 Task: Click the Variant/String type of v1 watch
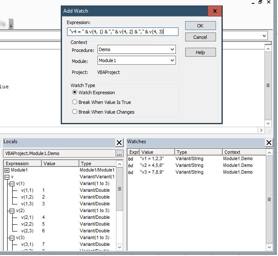tap(189, 158)
